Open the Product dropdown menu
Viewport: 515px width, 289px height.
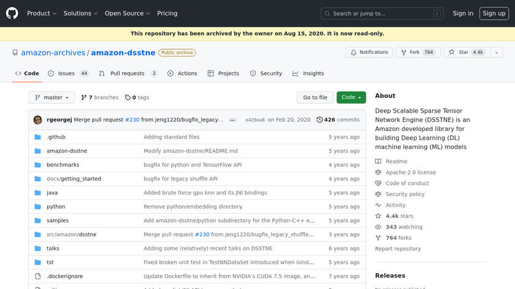42,13
